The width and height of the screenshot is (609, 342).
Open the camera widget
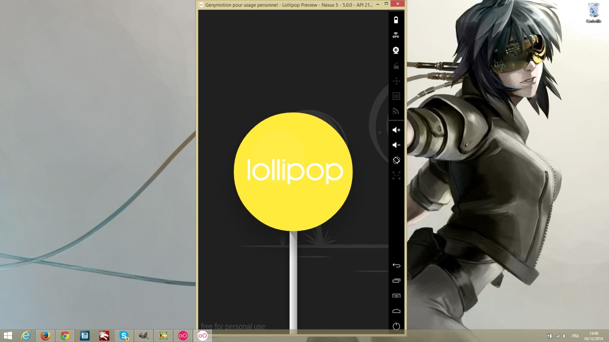[x=396, y=50]
